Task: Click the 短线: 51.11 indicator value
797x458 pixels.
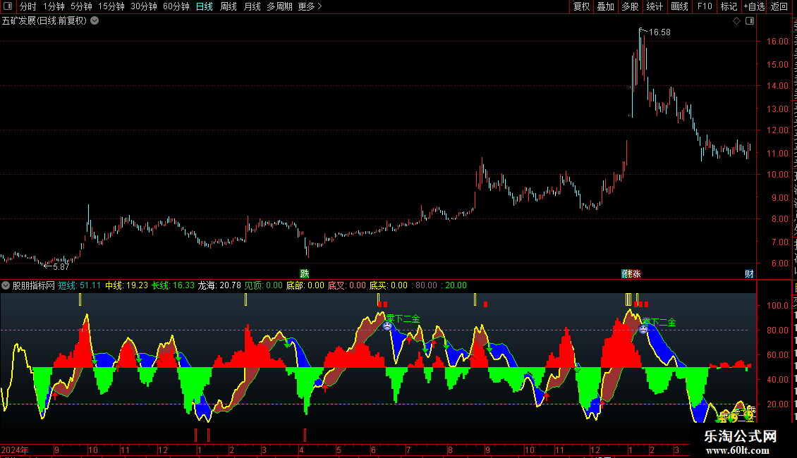Action: [x=79, y=285]
